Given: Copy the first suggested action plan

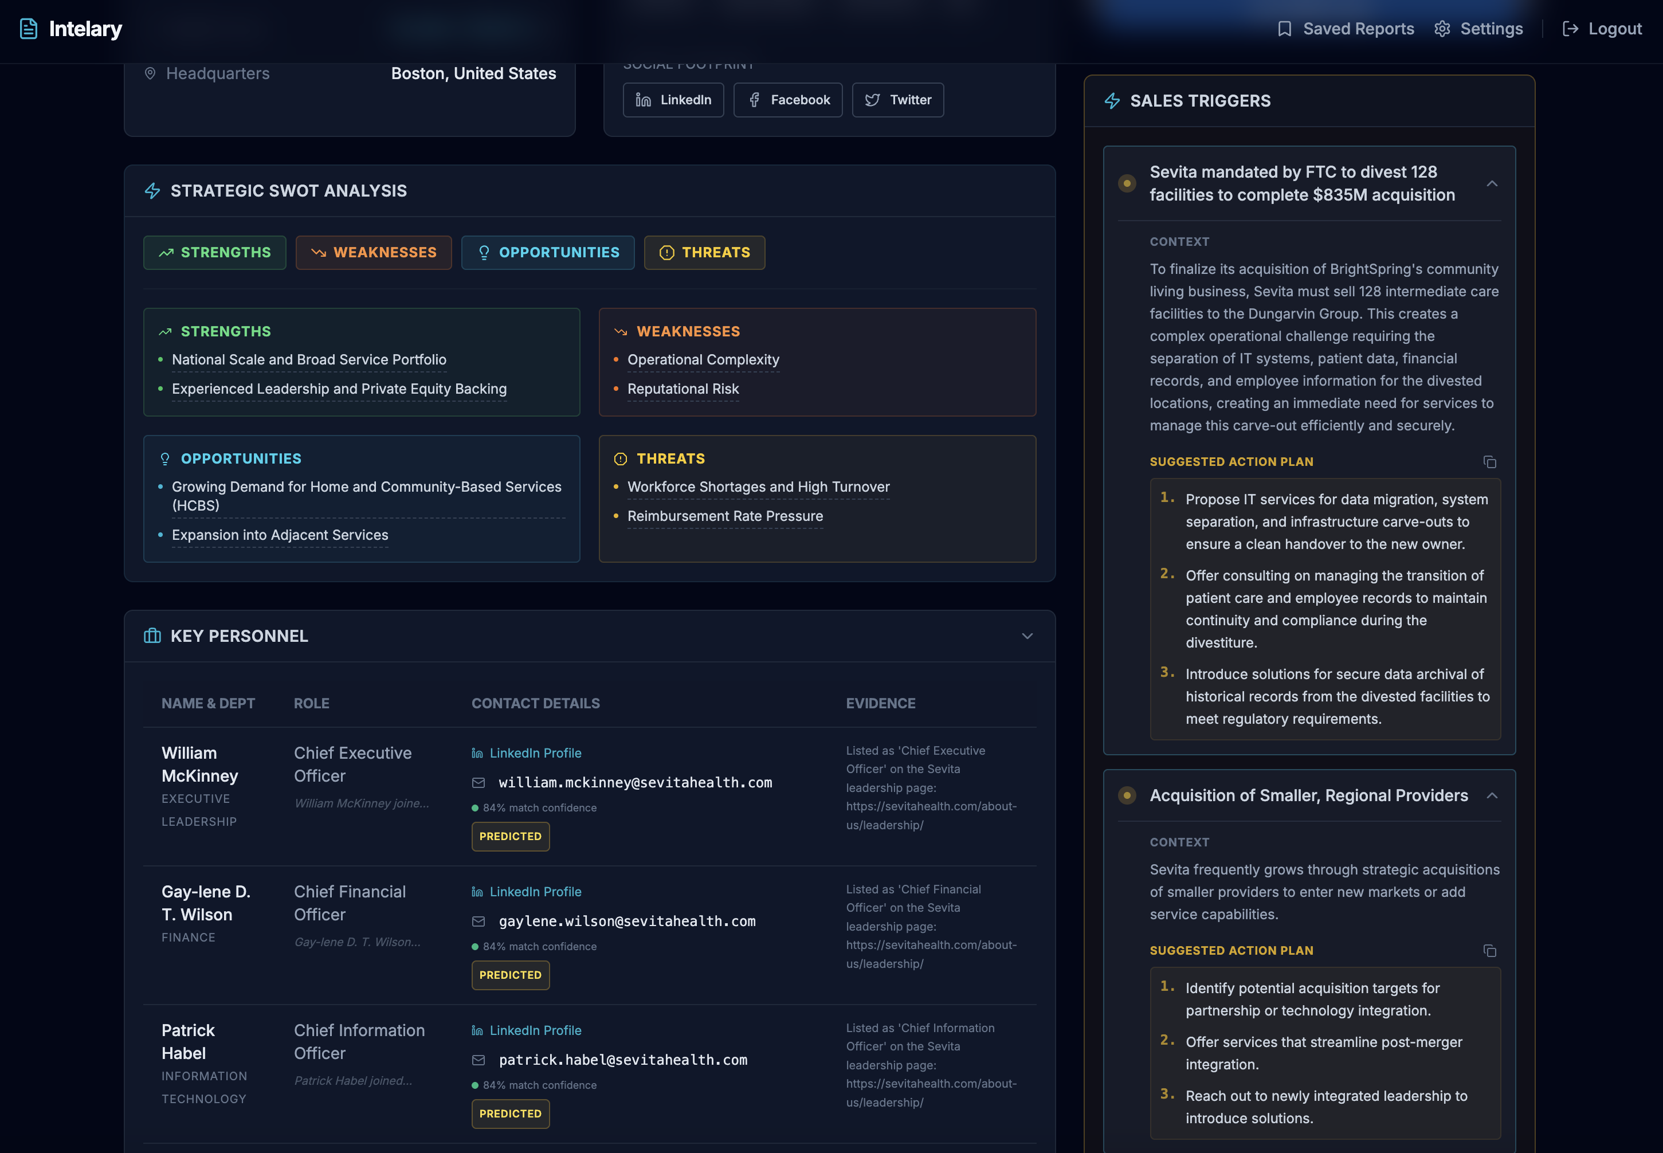Looking at the screenshot, I should pyautogui.click(x=1489, y=462).
